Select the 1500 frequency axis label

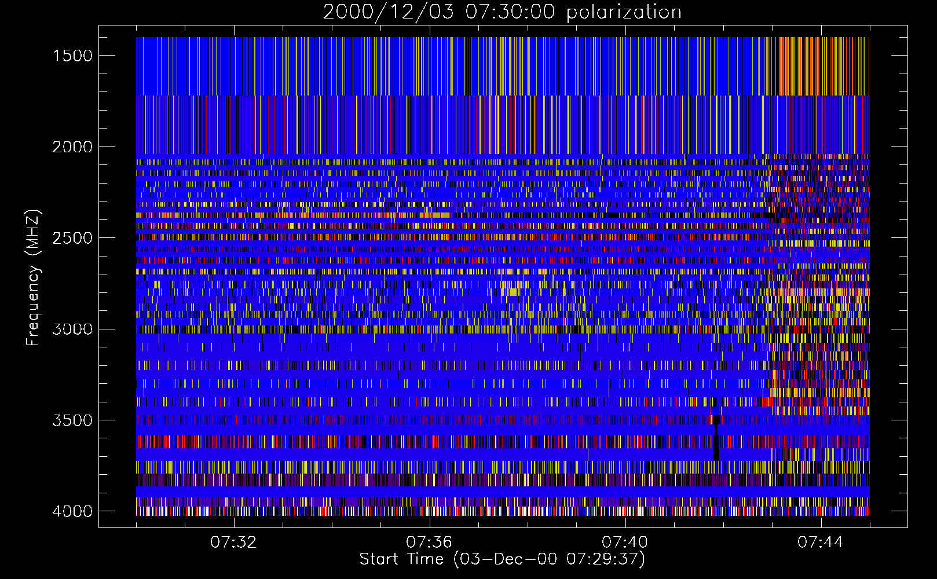pyautogui.click(x=72, y=56)
